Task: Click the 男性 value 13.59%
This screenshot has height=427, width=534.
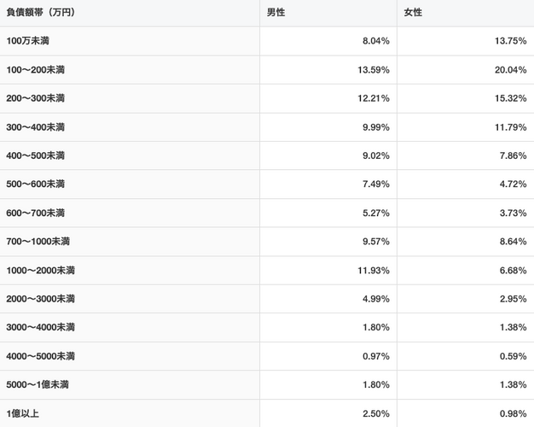Action: point(373,70)
